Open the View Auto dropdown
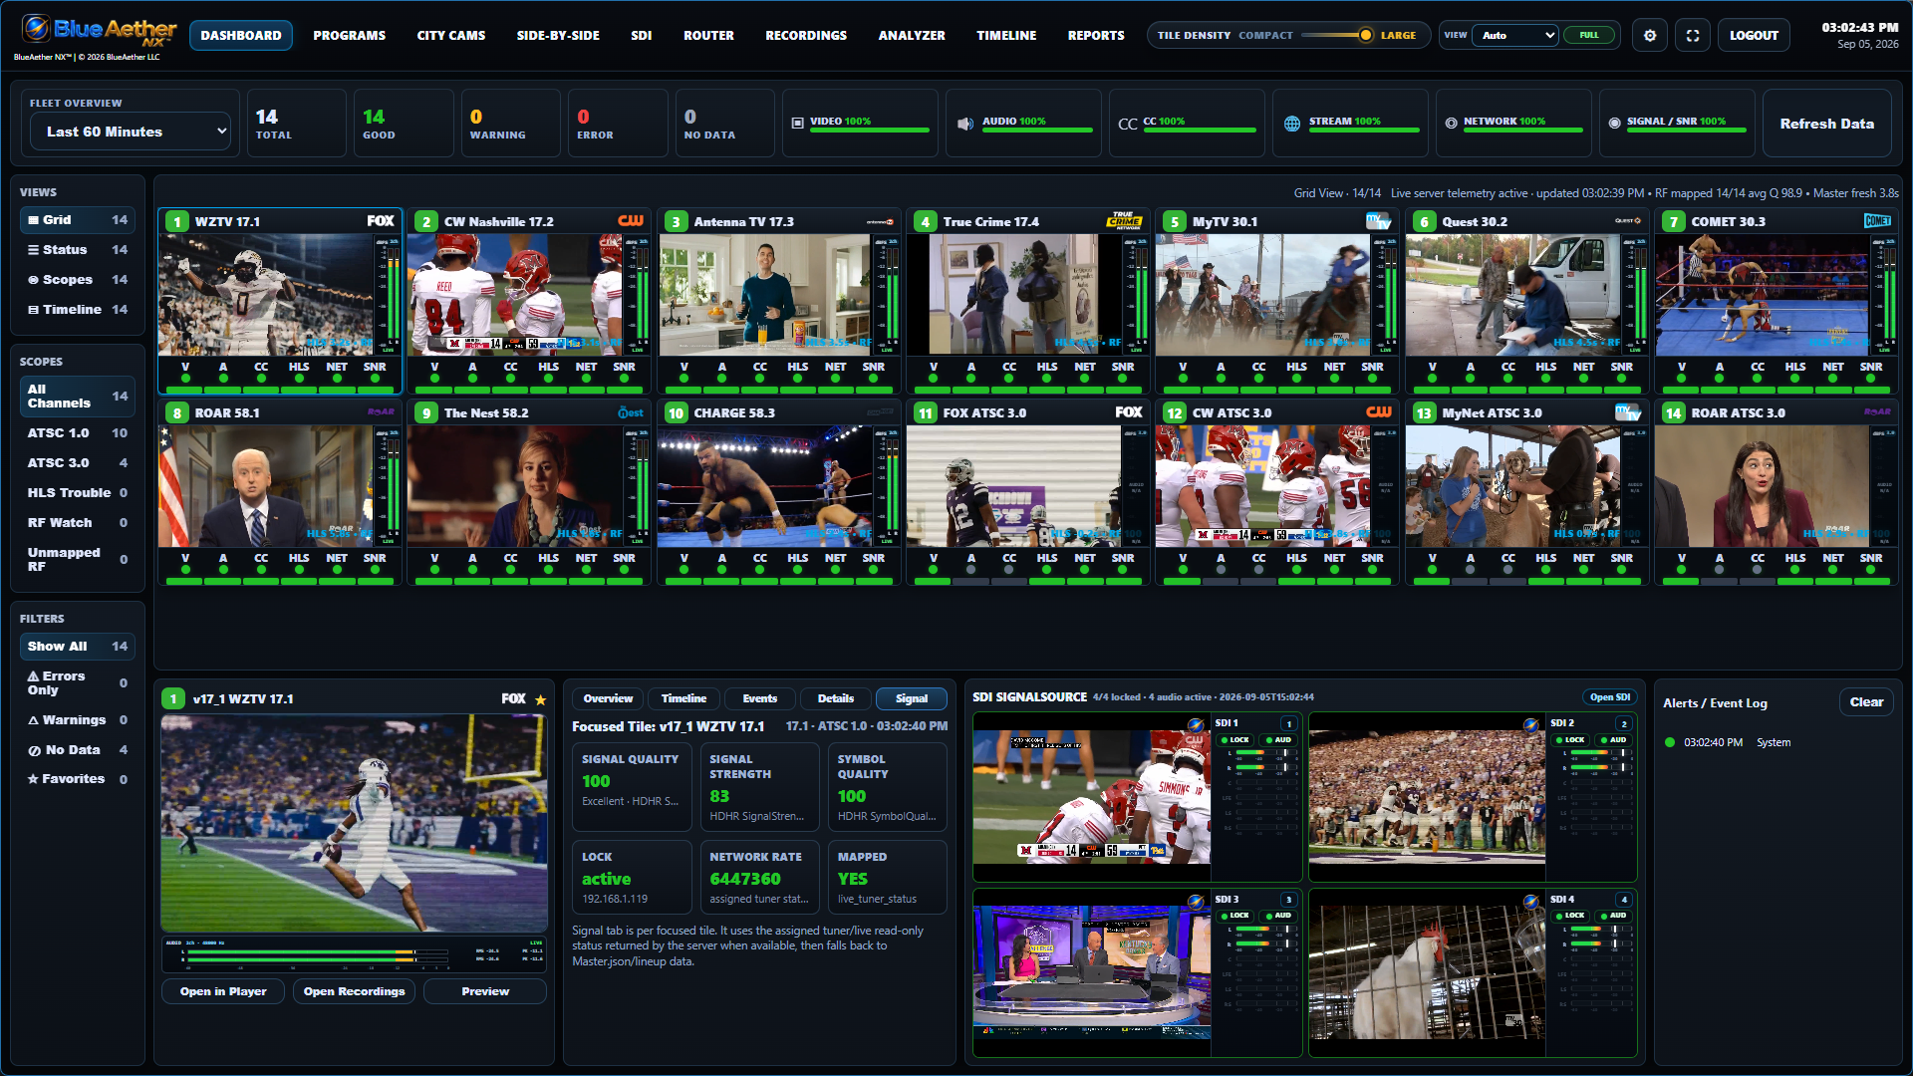 click(1515, 35)
